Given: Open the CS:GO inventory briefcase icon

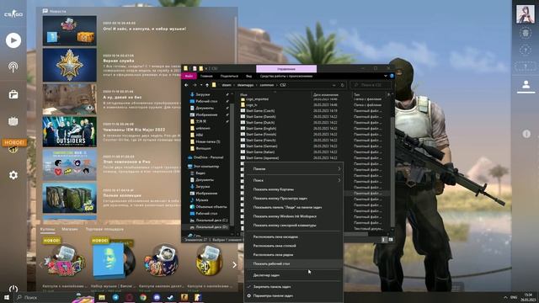Looking at the screenshot, I should (13, 94).
